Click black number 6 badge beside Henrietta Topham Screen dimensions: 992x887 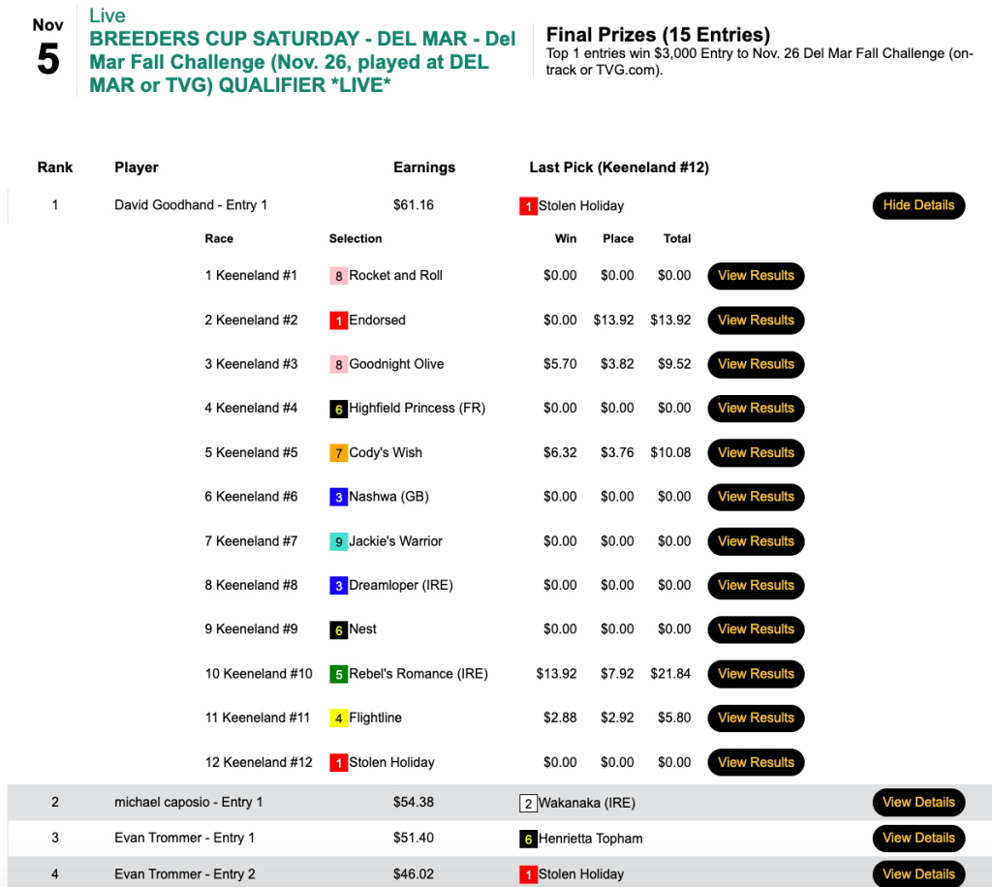click(x=528, y=840)
